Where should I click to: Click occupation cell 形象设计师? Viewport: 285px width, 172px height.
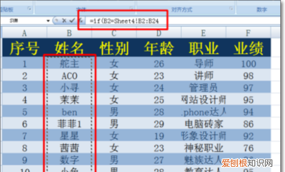[203, 136]
